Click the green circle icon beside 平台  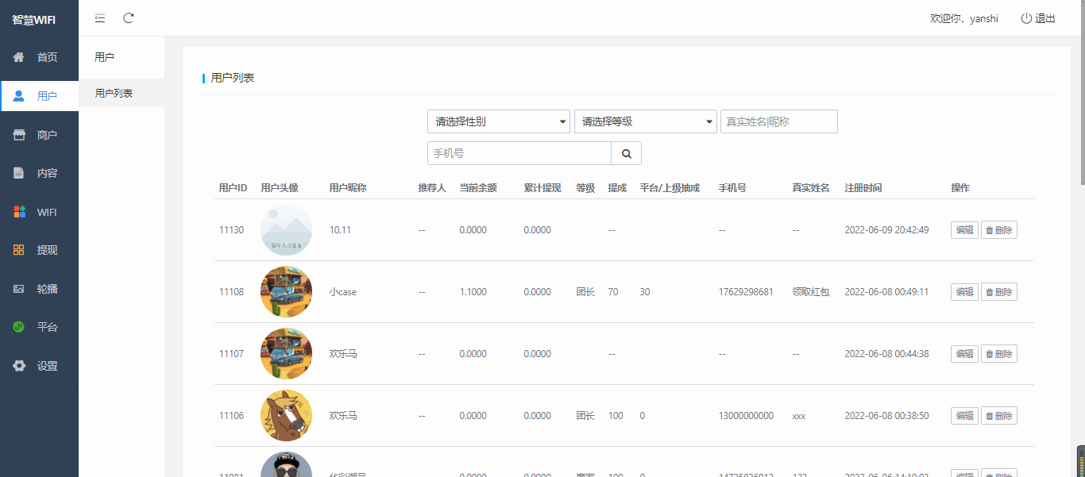point(19,327)
